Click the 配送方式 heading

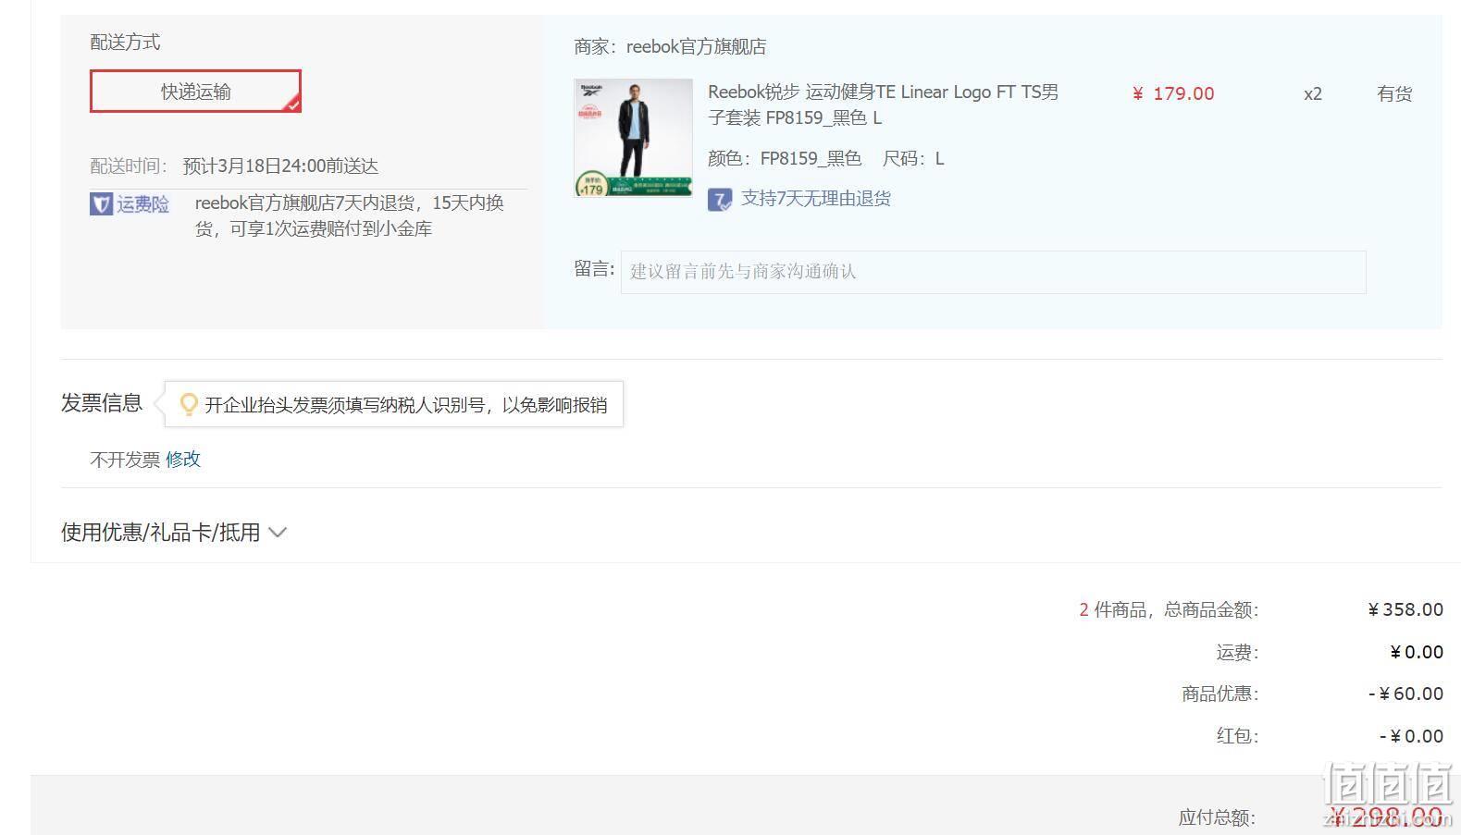125,42
